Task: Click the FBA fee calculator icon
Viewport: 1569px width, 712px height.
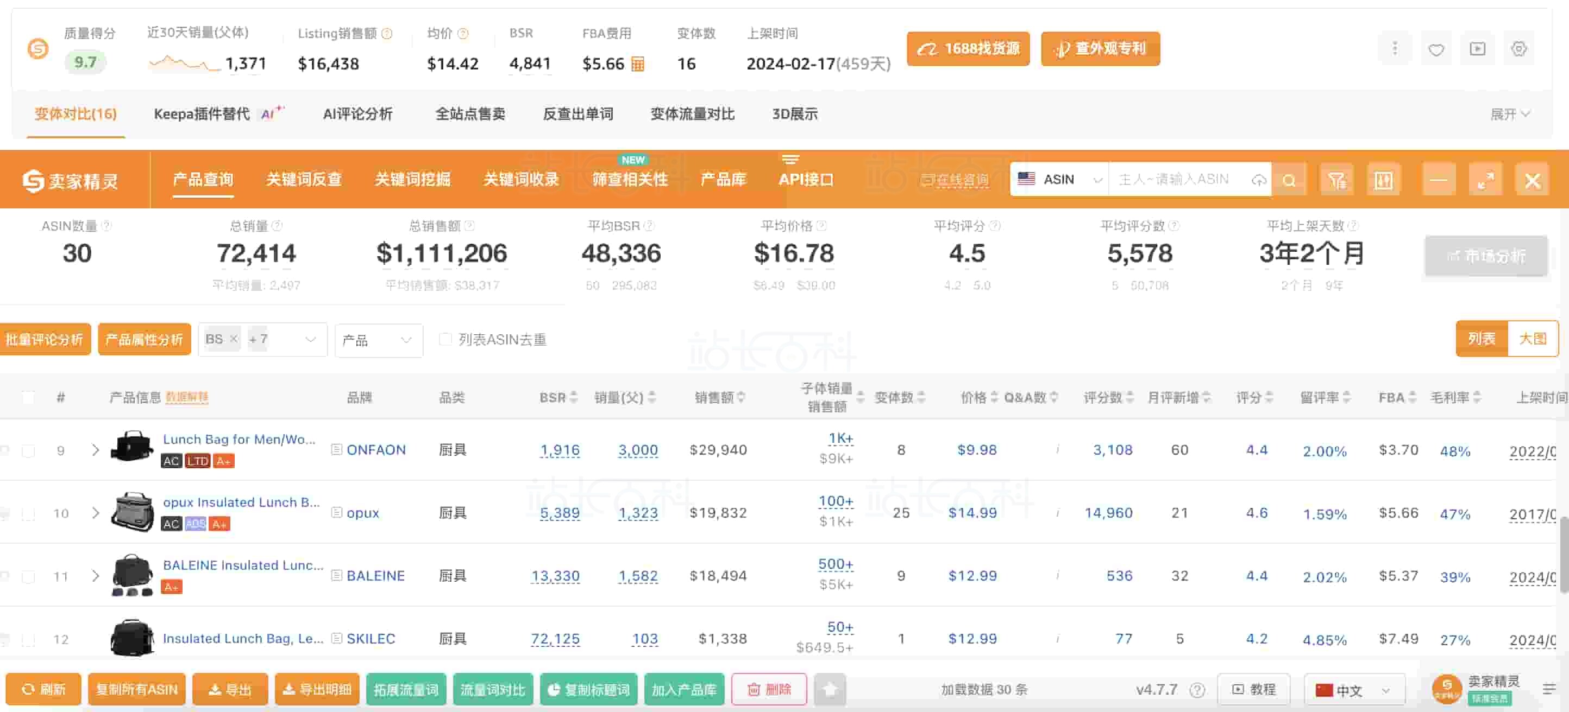Action: click(637, 63)
